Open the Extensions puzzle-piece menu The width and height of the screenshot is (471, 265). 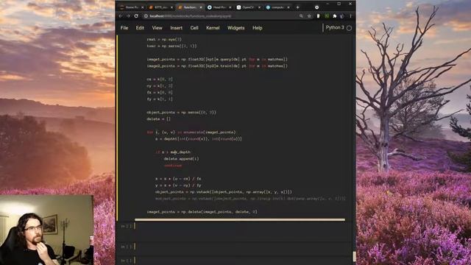click(335, 16)
